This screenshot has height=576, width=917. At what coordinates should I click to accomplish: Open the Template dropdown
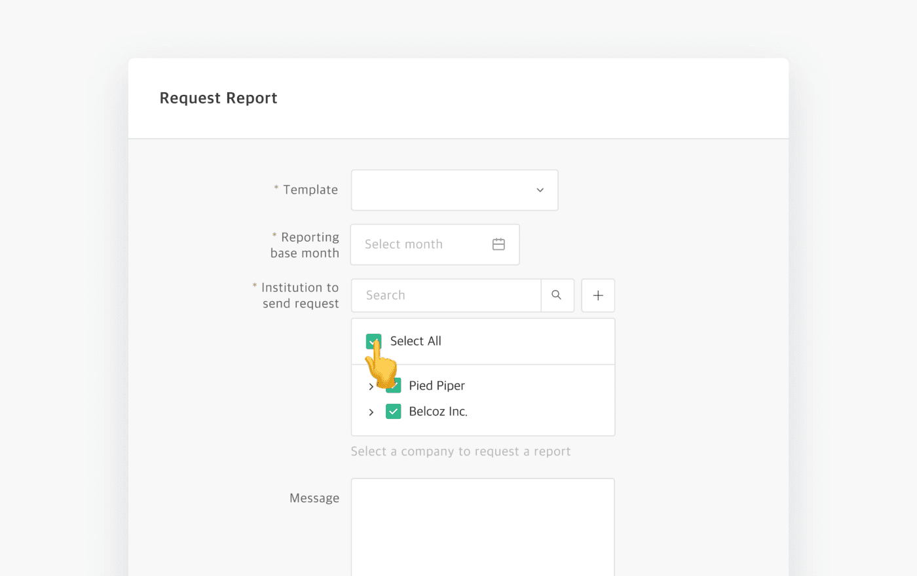click(454, 190)
